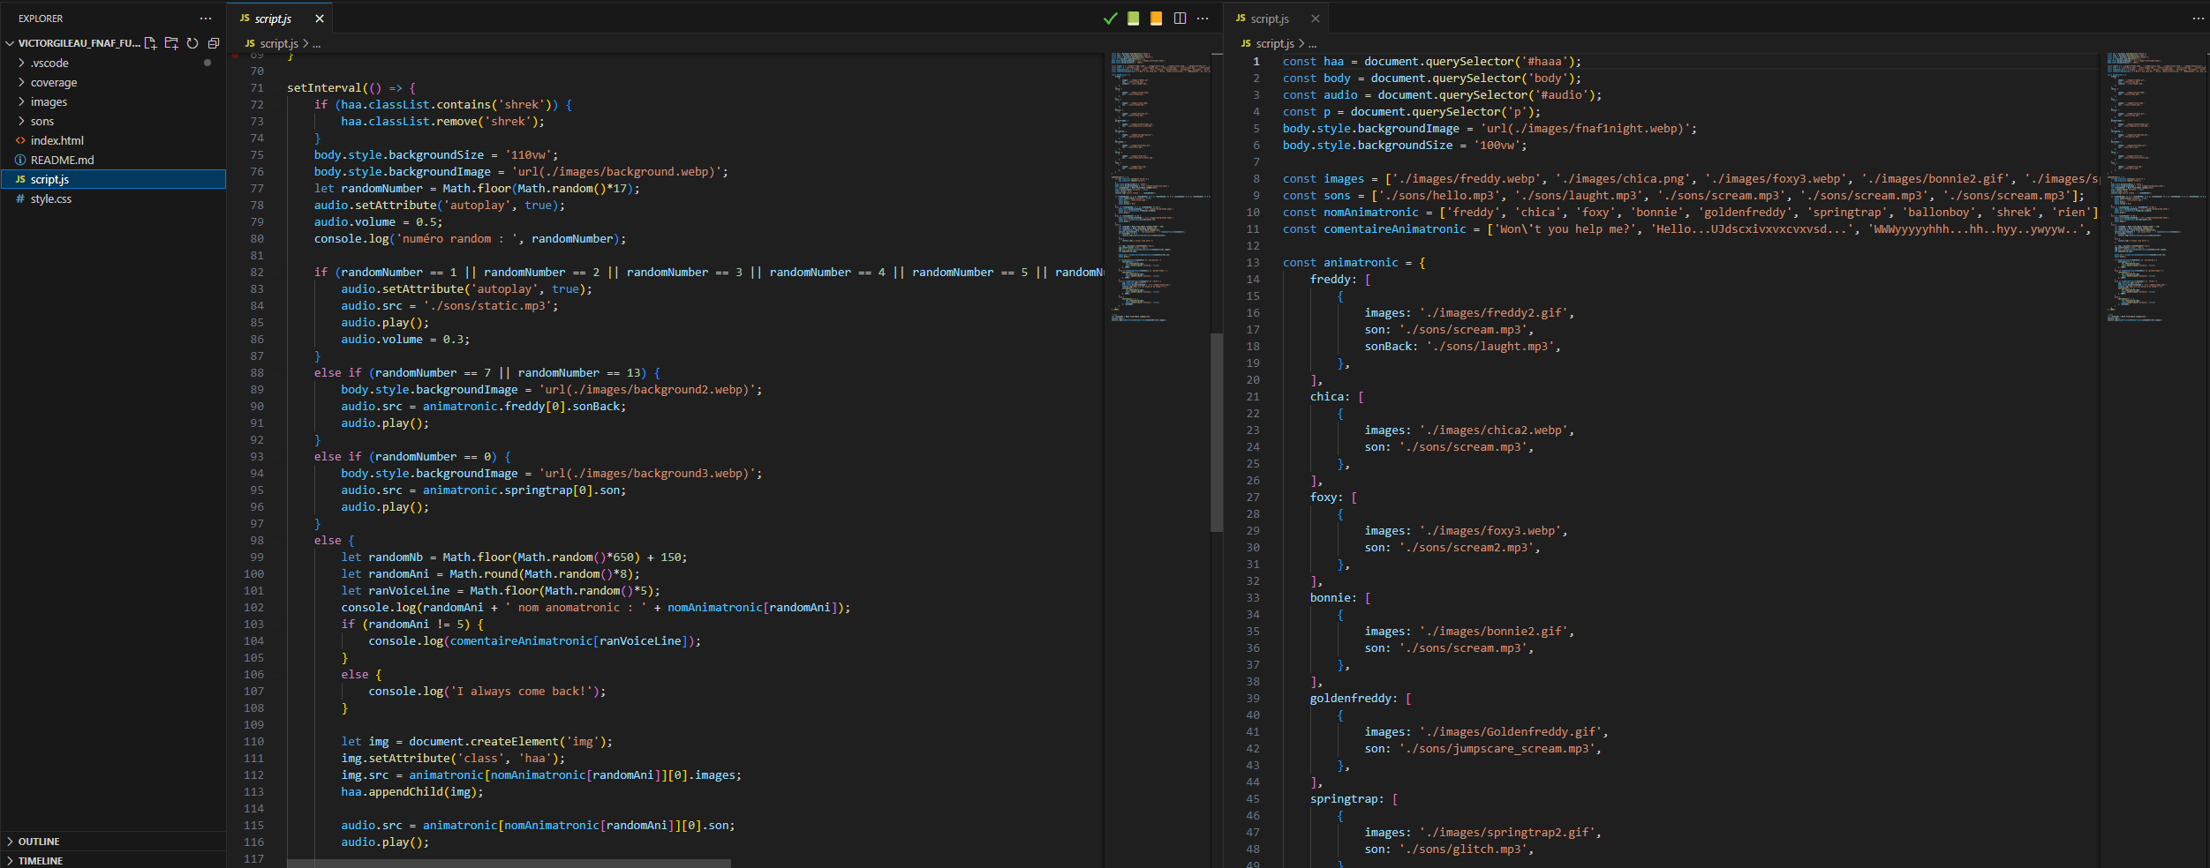Expand the images folder
The width and height of the screenshot is (2210, 868).
point(113,101)
